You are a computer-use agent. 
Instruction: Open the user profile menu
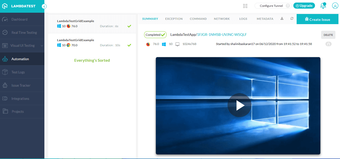coord(335,5)
